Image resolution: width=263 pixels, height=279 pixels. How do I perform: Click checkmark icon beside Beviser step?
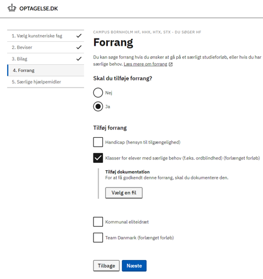(79, 47)
